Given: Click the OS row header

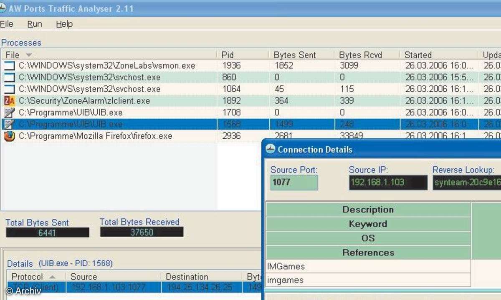Looking at the screenshot, I should click(368, 238).
